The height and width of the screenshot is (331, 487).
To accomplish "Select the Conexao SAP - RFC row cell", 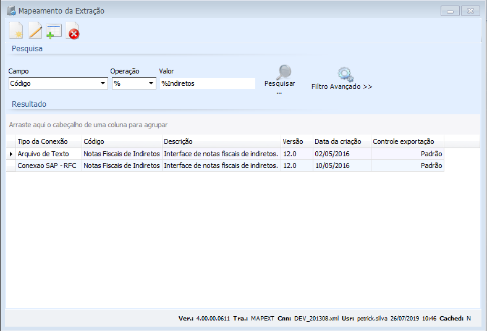I will pyautogui.click(x=49, y=165).
